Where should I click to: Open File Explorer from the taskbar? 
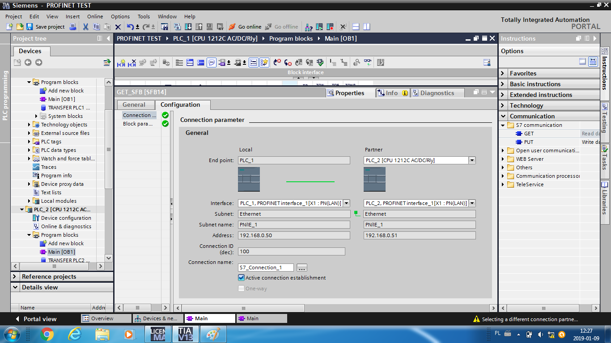pyautogui.click(x=102, y=334)
